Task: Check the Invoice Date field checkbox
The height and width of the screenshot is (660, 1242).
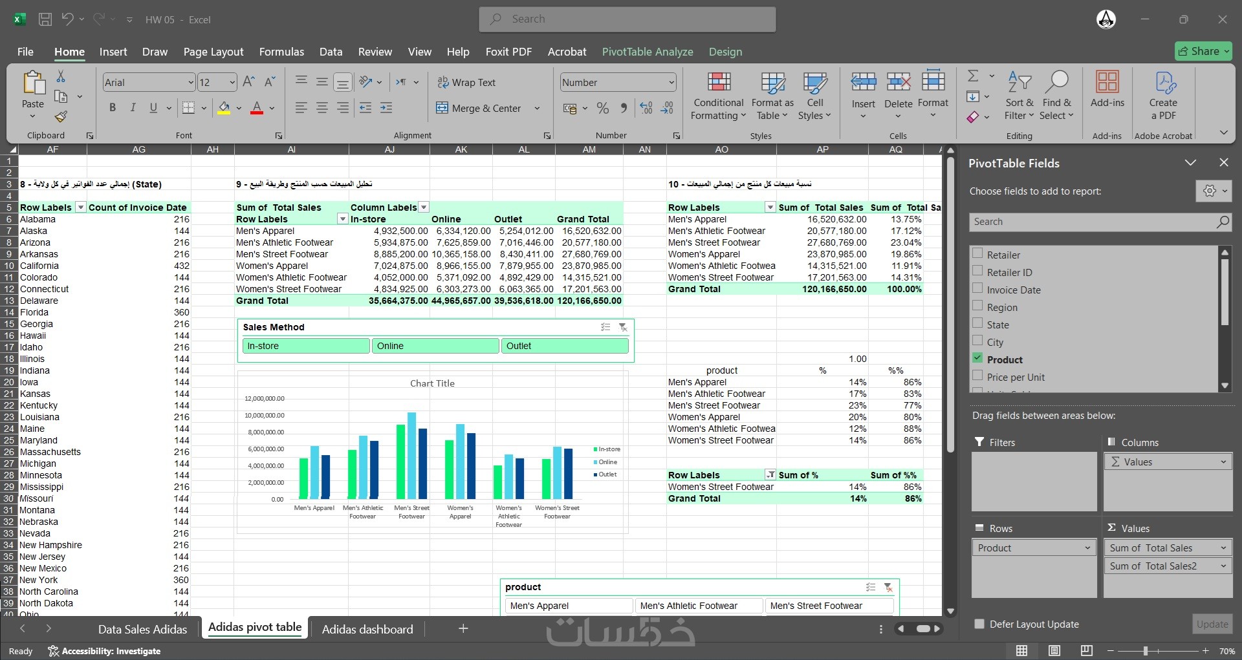Action: coord(977,288)
